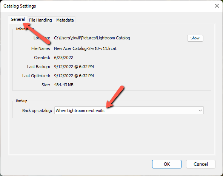Click the Show button beside Location
223x176 pixels.
coord(195,38)
